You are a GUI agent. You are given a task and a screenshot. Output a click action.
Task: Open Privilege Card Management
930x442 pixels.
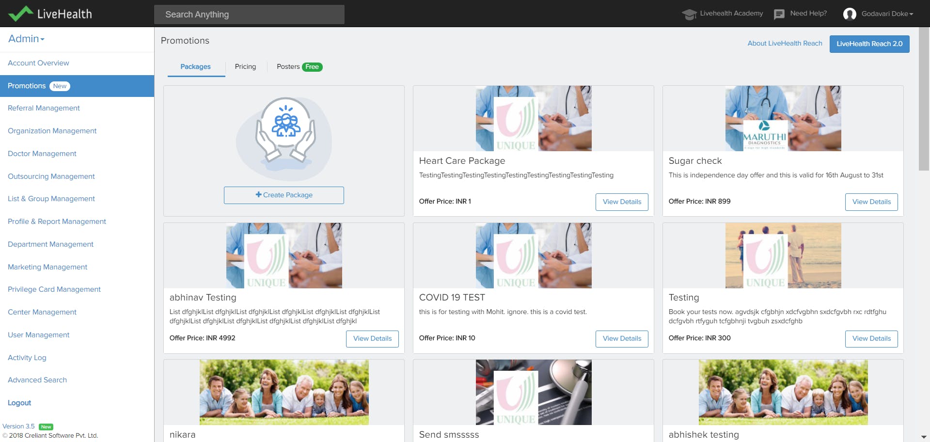(x=54, y=289)
